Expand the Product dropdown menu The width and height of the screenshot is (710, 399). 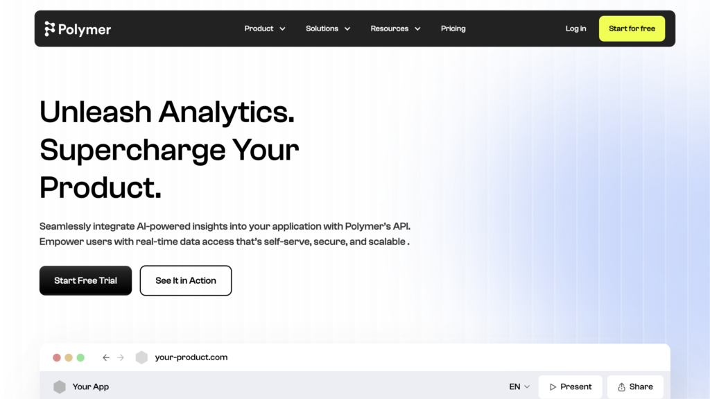coord(265,28)
